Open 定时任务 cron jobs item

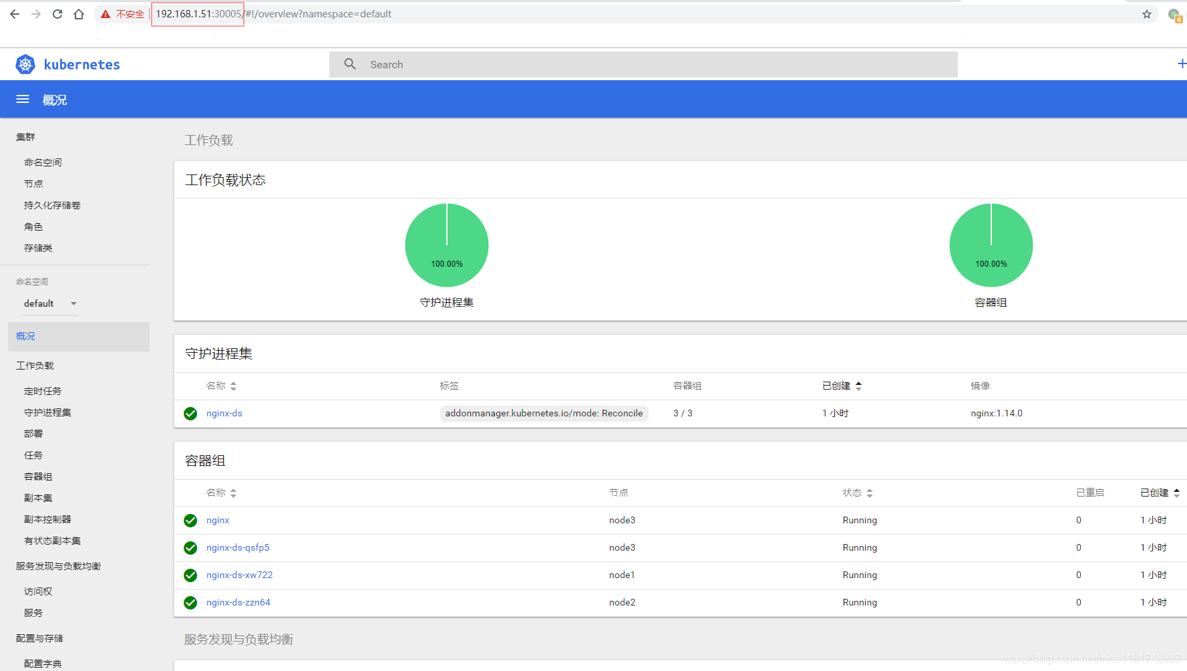point(43,391)
